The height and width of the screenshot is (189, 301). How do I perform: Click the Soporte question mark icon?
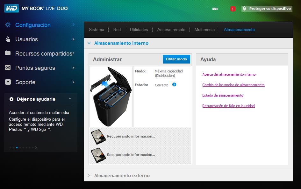point(8,82)
